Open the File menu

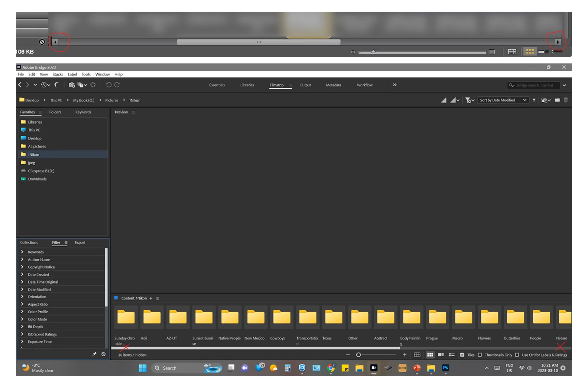[21, 74]
